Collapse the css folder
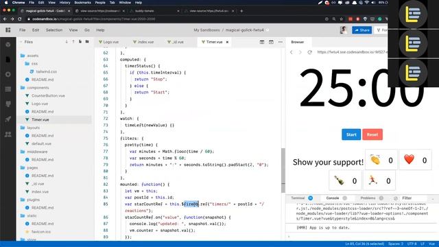Image resolution: width=439 pixels, height=247 pixels. [x=31, y=64]
